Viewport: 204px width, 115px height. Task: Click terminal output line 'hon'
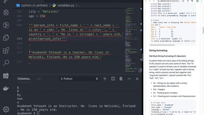pyautogui.click(x=20, y=99)
